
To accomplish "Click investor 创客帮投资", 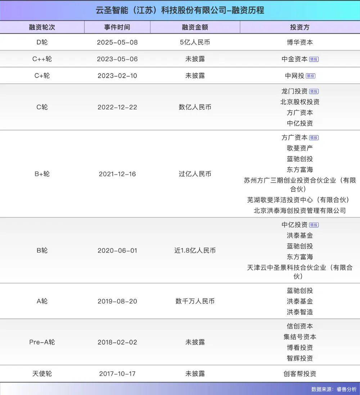I will pos(300,374).
